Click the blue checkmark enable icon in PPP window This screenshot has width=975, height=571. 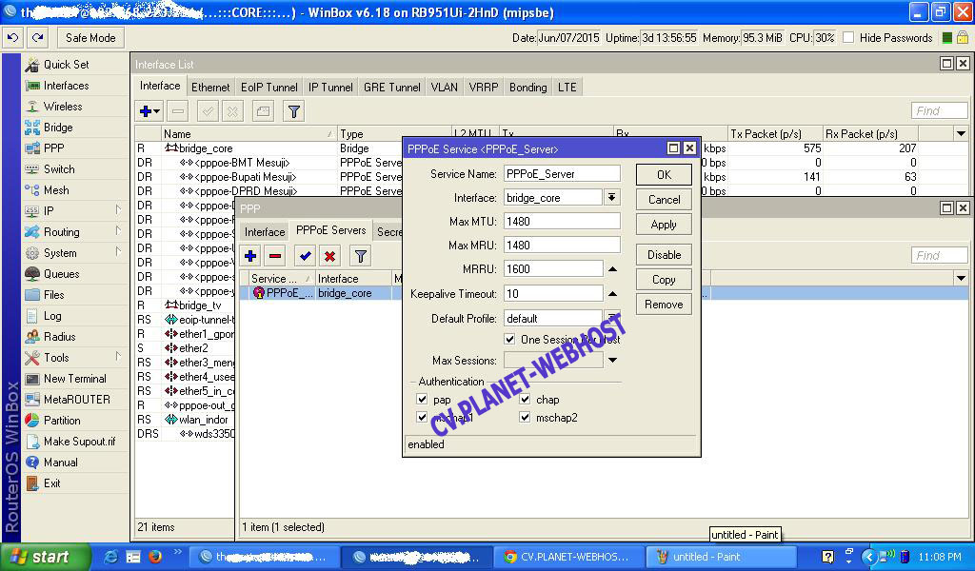tap(305, 255)
